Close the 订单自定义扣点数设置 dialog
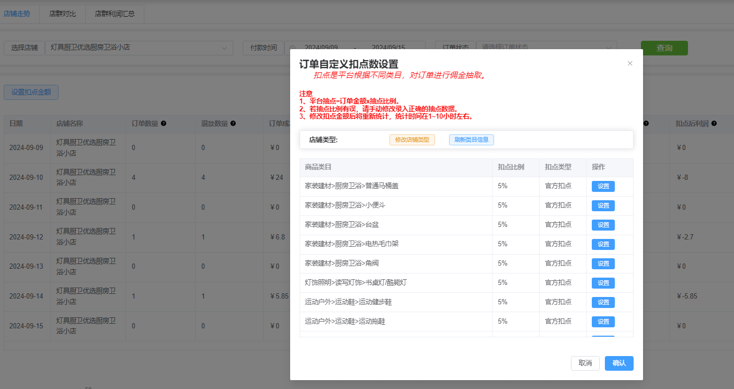The width and height of the screenshot is (734, 389). pos(630,63)
